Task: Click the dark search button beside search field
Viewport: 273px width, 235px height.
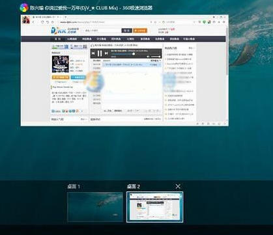Action: pos(126,31)
